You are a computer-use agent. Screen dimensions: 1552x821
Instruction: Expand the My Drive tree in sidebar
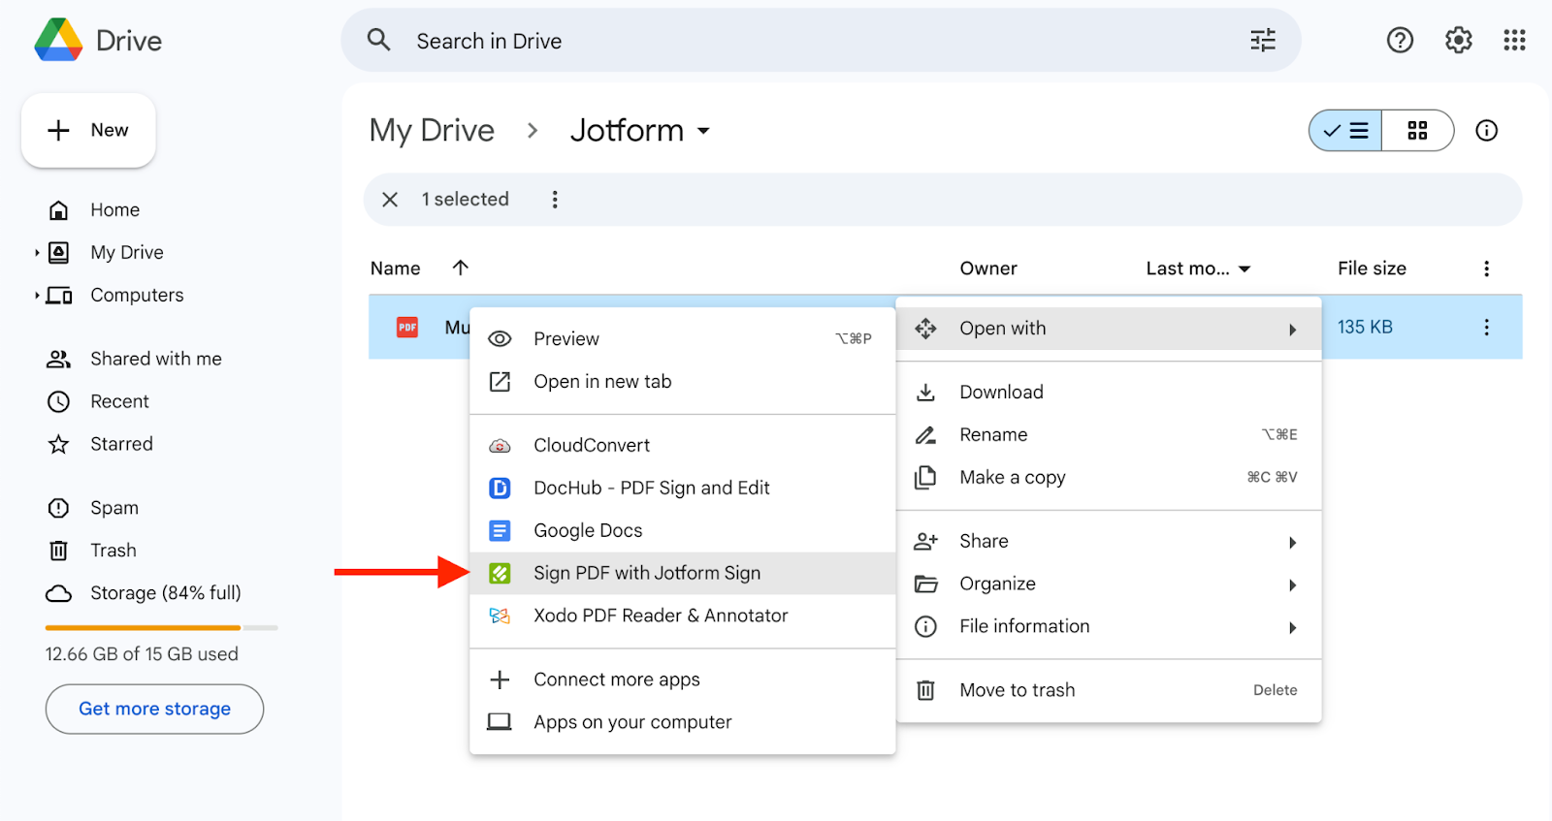[x=37, y=253]
